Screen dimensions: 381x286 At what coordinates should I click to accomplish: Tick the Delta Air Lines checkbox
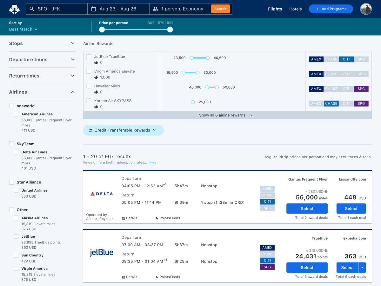[16, 152]
